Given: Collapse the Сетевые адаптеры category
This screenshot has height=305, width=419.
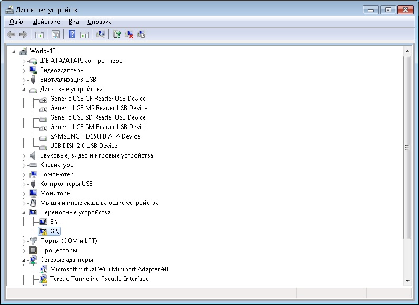Looking at the screenshot, I should [x=24, y=260].
